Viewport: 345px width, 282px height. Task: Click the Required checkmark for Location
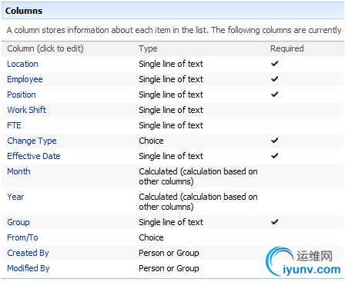(275, 64)
